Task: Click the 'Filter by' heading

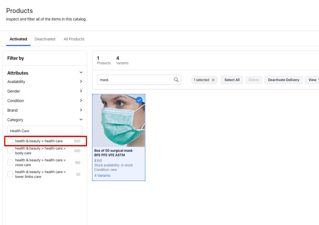Action: click(x=16, y=58)
